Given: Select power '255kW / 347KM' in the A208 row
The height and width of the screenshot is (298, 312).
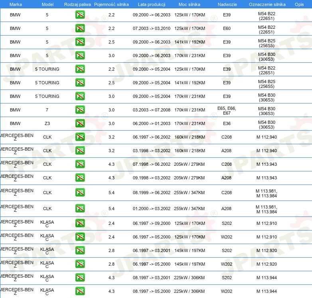Looking at the screenshot, I should 189,209.
